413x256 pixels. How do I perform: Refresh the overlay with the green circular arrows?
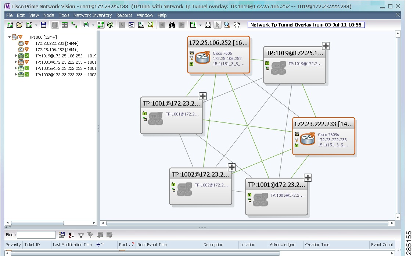110,25
